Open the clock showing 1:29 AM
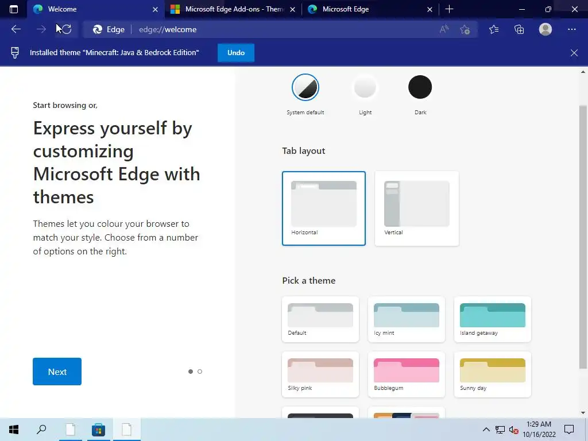 pyautogui.click(x=539, y=430)
